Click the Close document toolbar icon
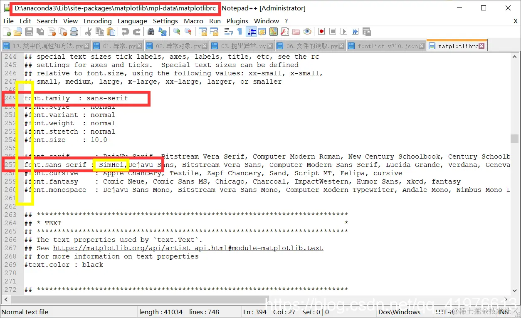 [x=52, y=32]
